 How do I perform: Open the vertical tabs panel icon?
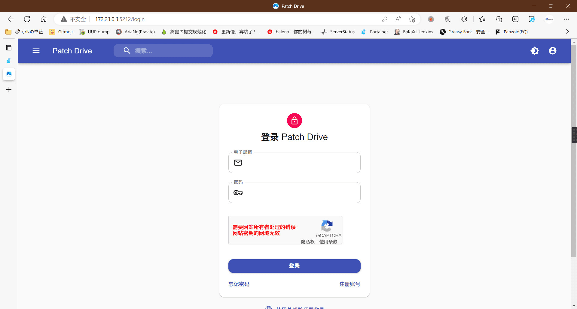pyautogui.click(x=9, y=48)
